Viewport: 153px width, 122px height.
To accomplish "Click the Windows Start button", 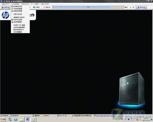I will 3,119.
